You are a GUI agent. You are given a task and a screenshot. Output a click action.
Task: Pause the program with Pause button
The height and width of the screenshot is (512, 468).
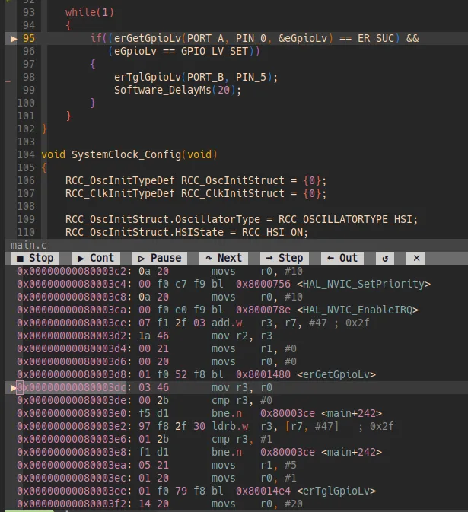point(160,258)
